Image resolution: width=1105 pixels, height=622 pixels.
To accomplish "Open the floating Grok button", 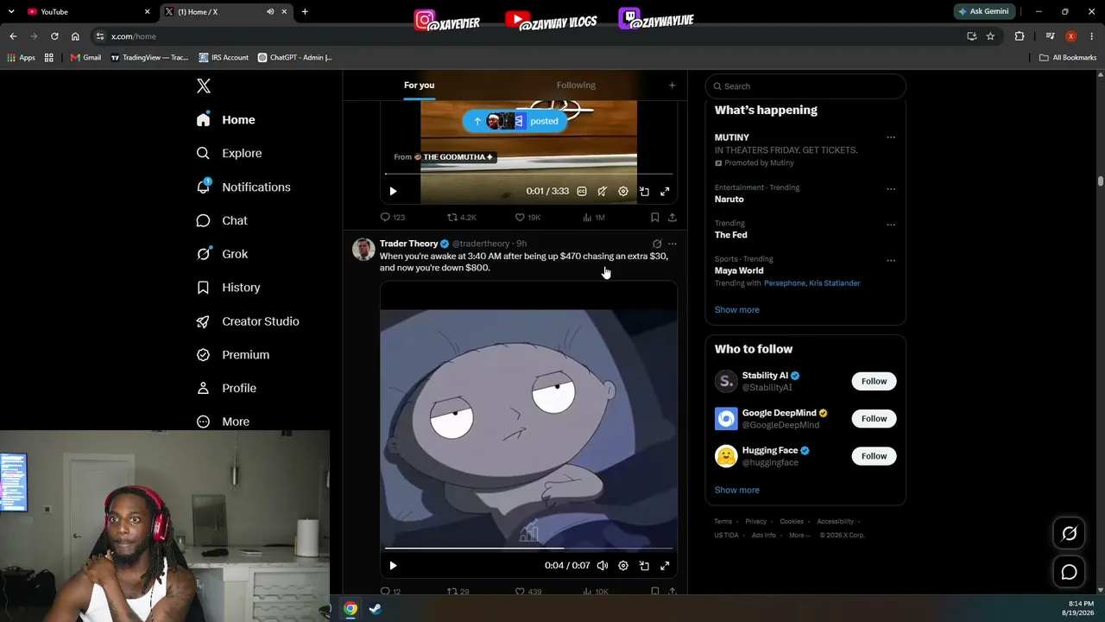I will click(x=1069, y=534).
